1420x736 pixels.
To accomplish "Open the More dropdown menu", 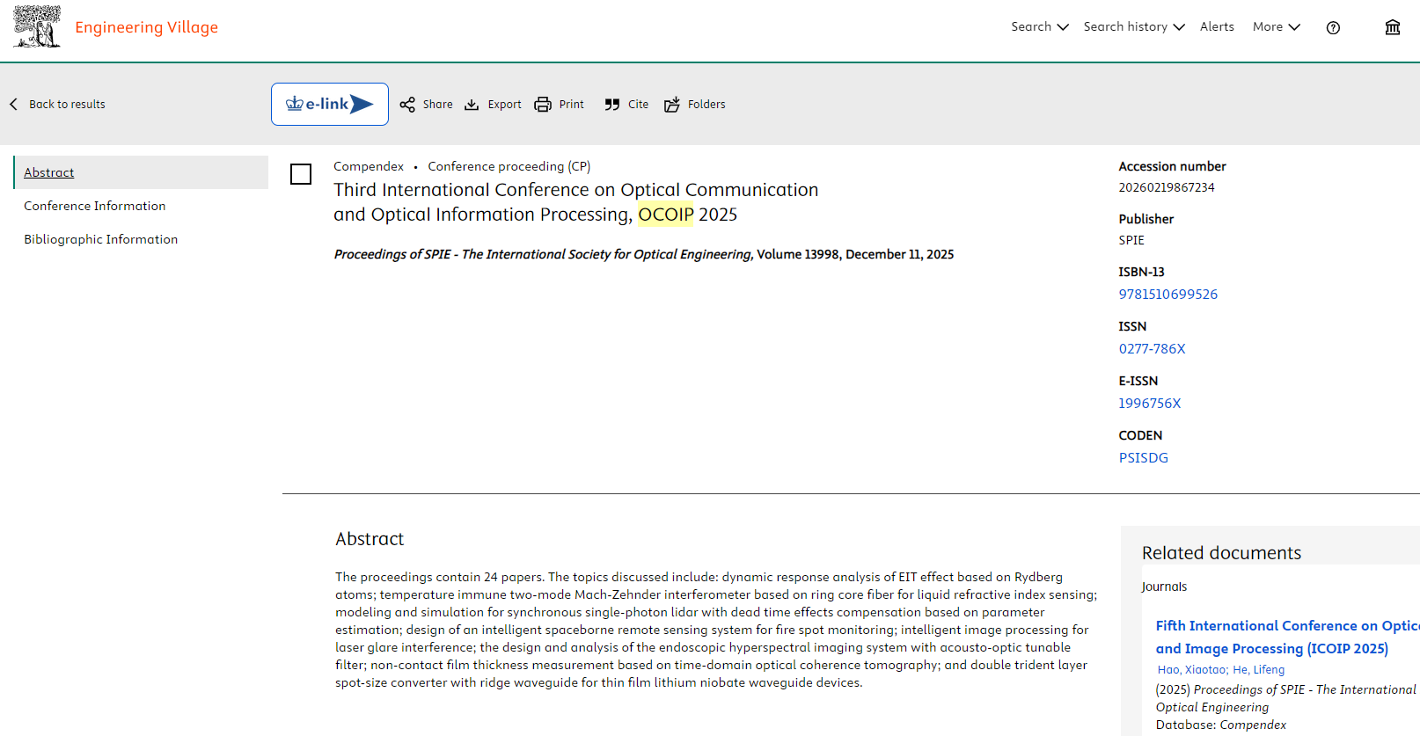I will (1276, 27).
